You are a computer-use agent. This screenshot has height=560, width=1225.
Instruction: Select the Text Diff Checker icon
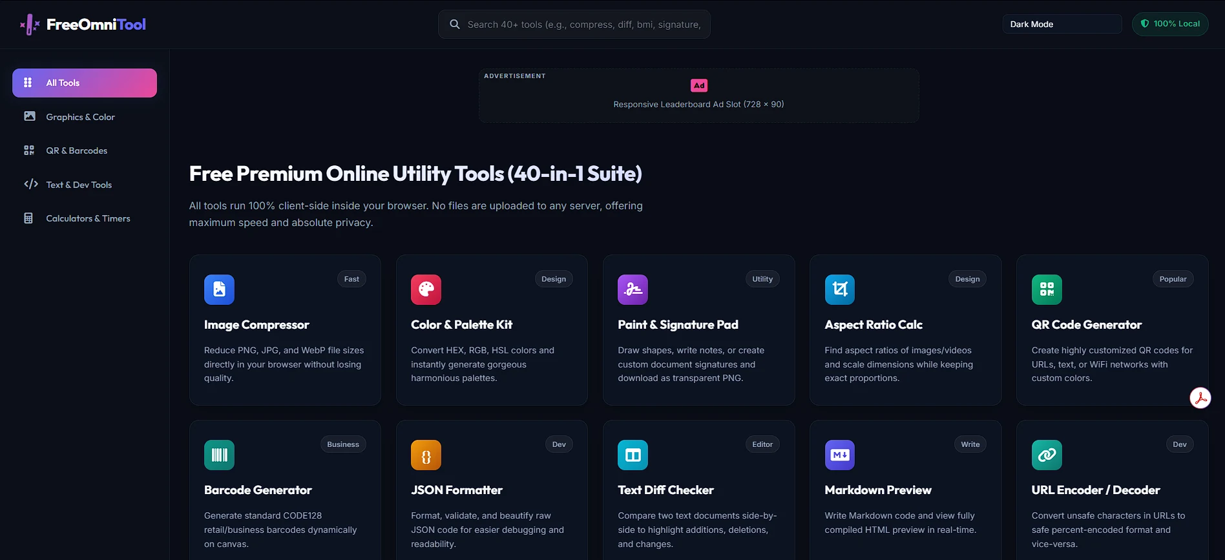633,455
